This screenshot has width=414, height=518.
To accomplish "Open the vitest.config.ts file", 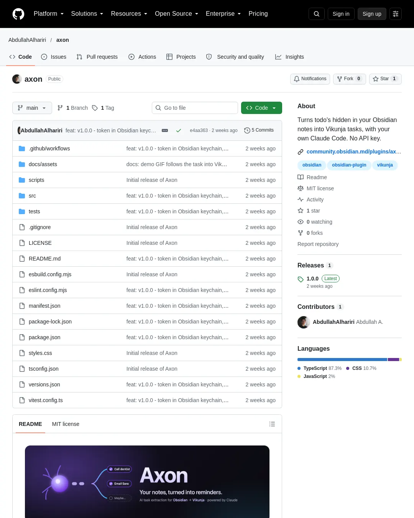I will (46, 400).
